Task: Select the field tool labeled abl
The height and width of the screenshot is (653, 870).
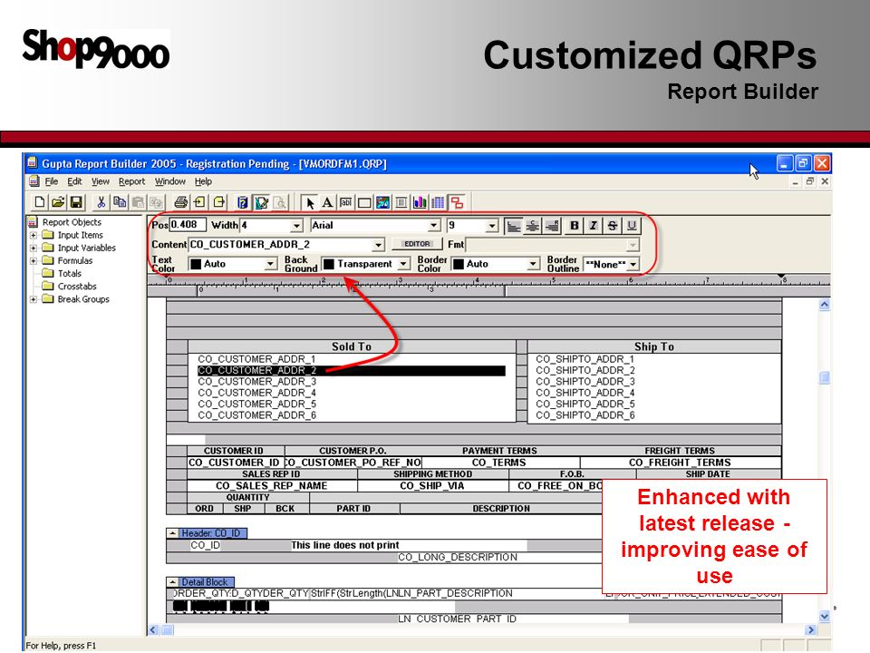Action: [x=345, y=202]
